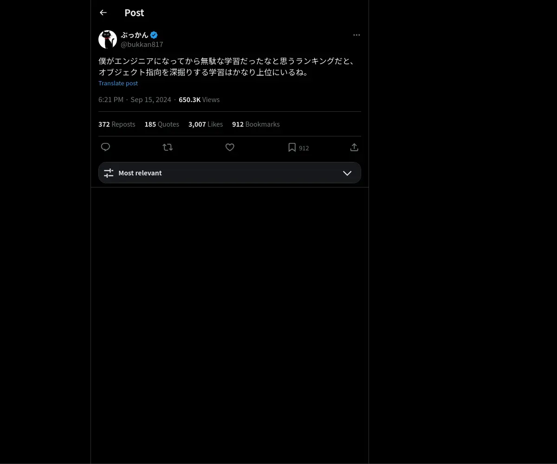Open the cat profile avatar
Image resolution: width=557 pixels, height=464 pixels.
(108, 39)
